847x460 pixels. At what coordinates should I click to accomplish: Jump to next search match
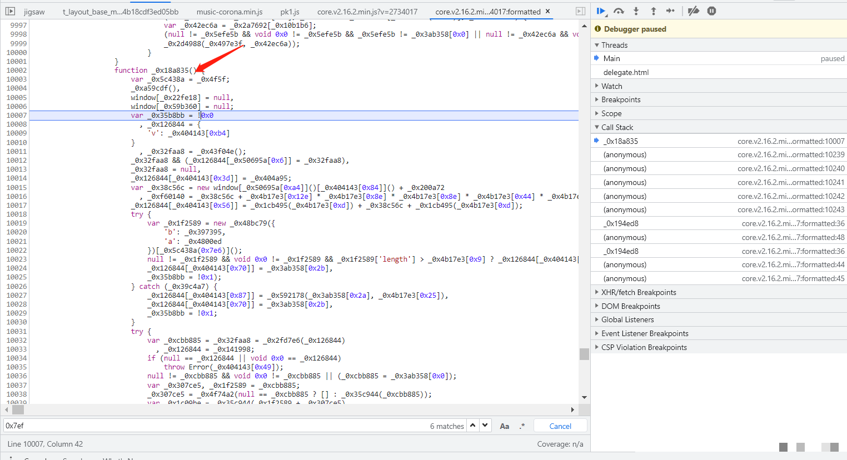coord(485,426)
